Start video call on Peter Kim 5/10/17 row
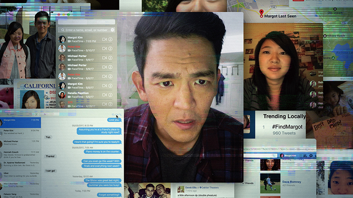353x198 pixels. [104, 49]
